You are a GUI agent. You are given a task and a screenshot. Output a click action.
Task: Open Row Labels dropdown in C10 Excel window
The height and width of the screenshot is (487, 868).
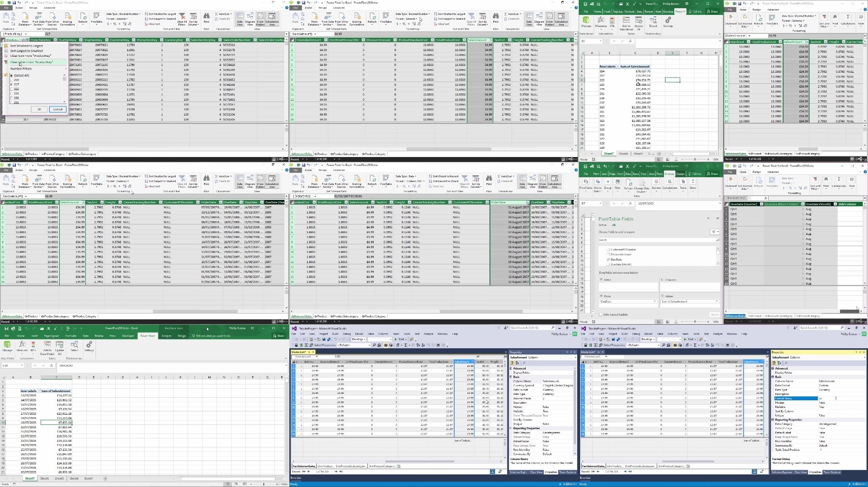coord(39,391)
